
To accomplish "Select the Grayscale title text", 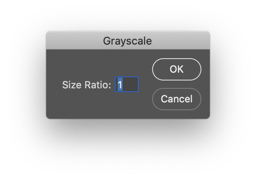I will (x=128, y=41).
